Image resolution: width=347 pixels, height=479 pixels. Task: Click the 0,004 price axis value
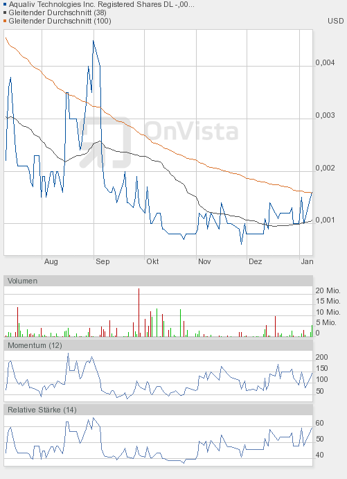[x=325, y=62]
